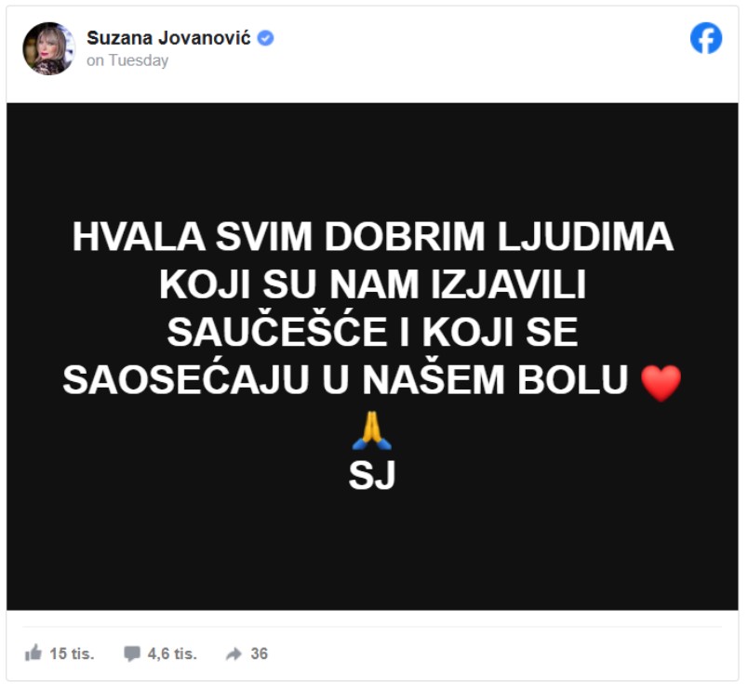Open the 'on Tuesday' post timestamp

[x=127, y=60]
